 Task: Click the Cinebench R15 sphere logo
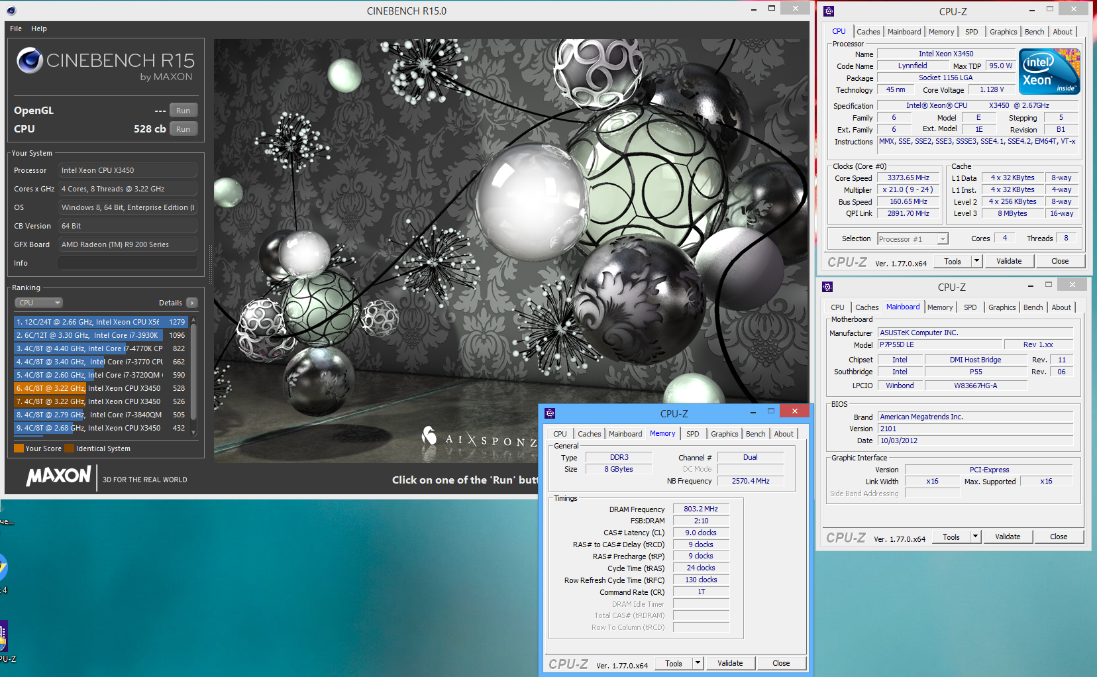30,60
